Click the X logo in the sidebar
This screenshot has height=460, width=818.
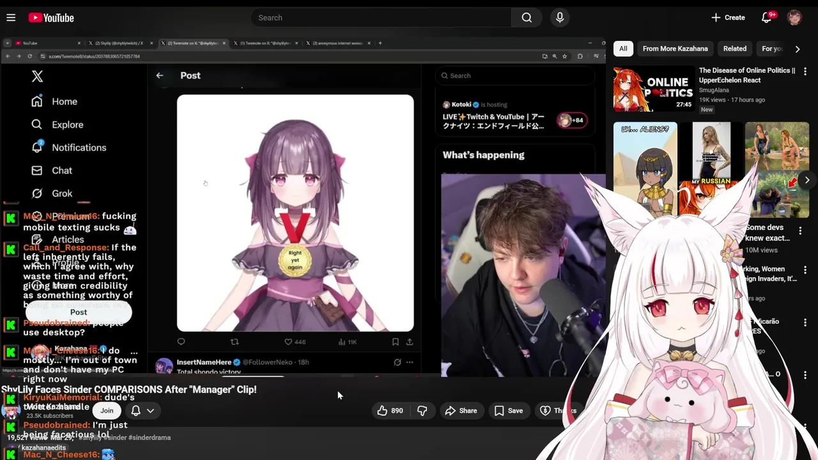coord(38,77)
